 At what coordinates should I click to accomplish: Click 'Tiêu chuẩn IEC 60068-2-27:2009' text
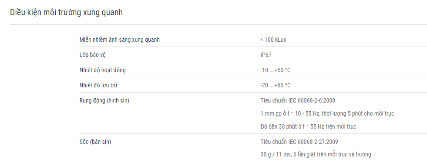299,142
